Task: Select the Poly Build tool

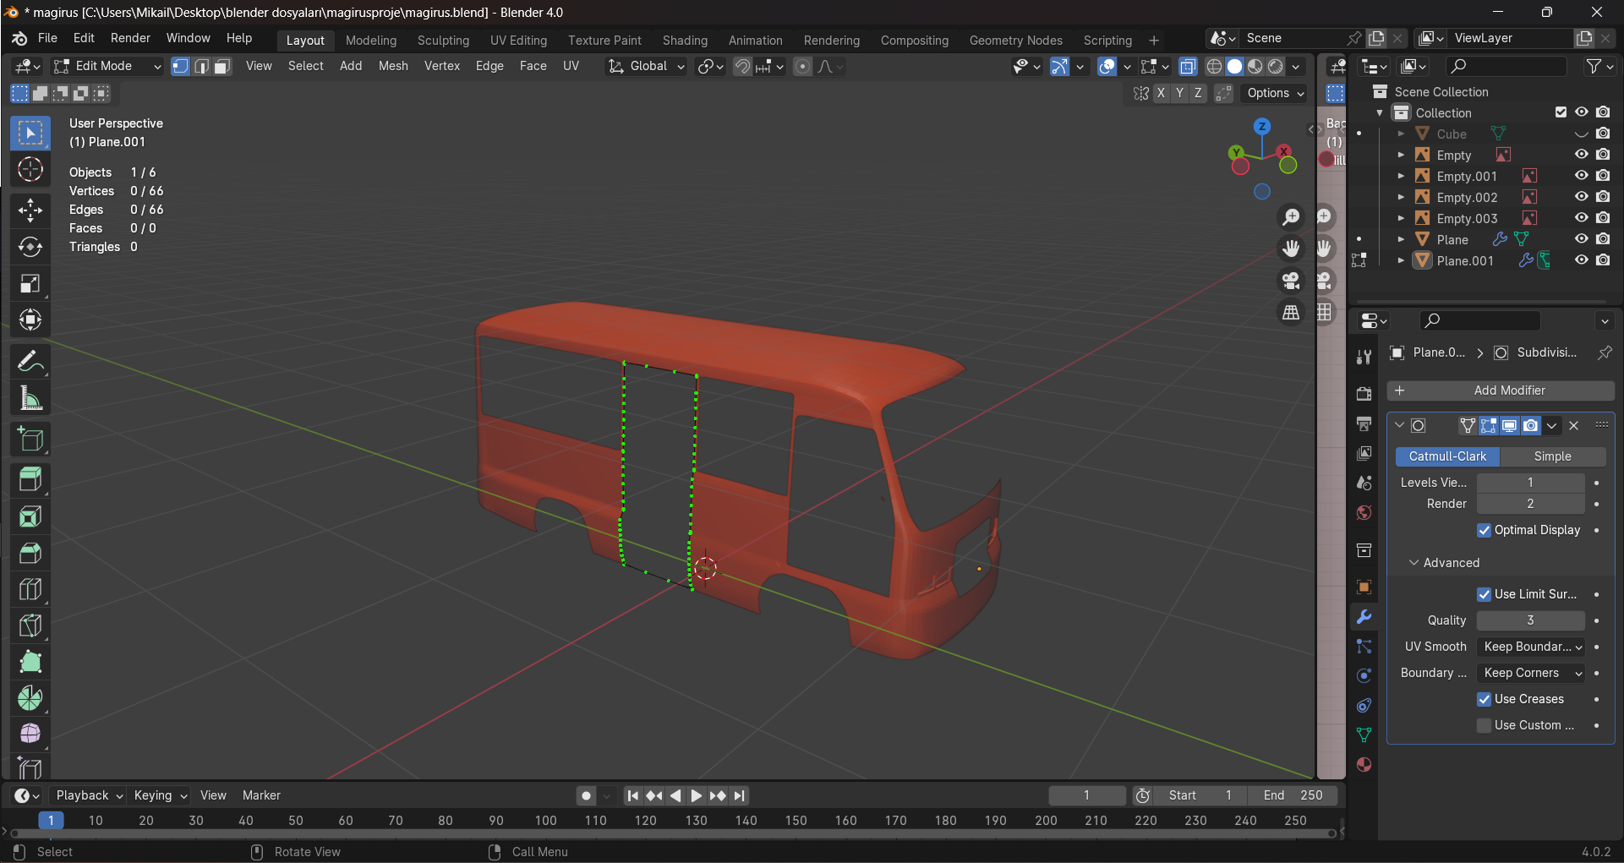Action: click(x=30, y=662)
